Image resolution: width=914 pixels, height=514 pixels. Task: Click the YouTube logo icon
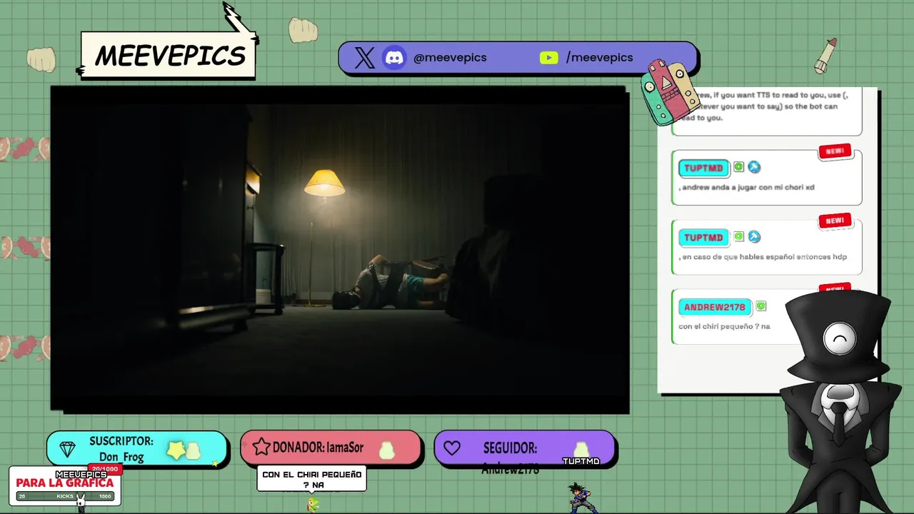(x=549, y=58)
